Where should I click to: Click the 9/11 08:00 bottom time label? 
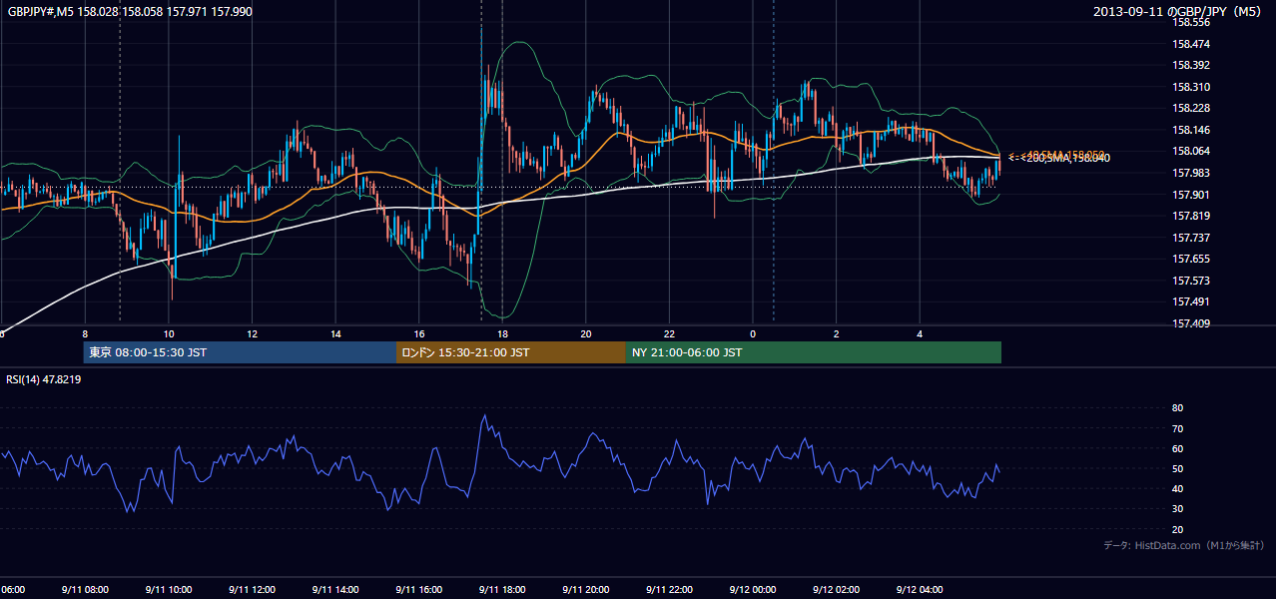tap(84, 590)
